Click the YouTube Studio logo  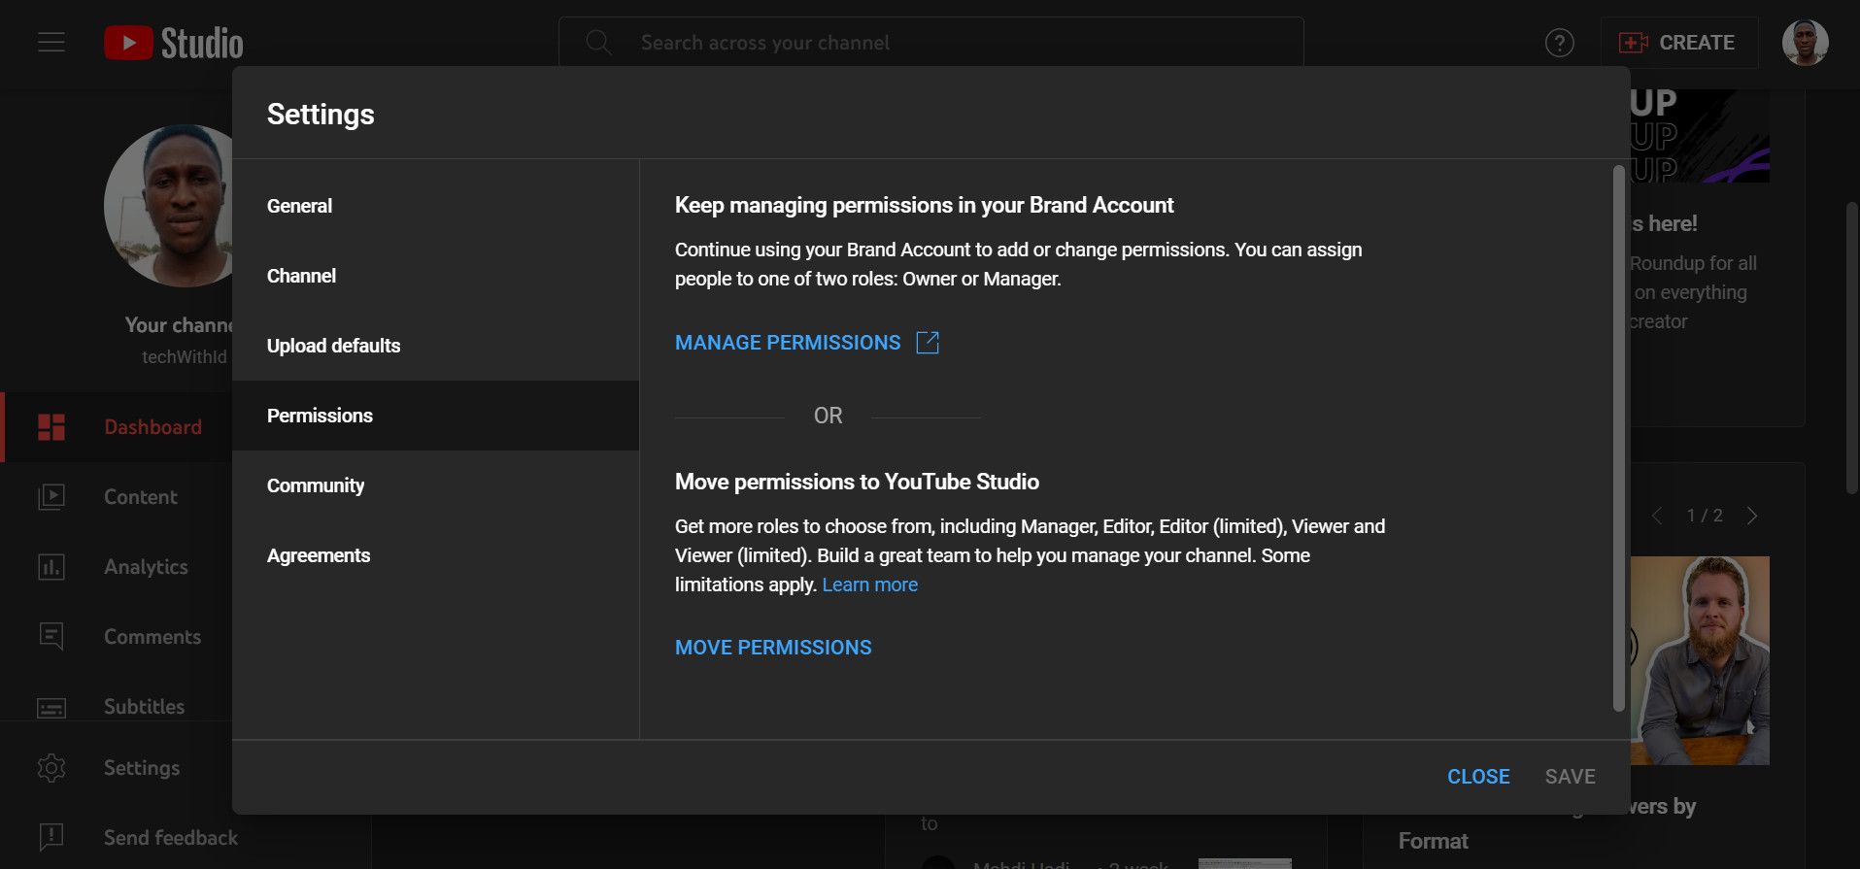pyautogui.click(x=174, y=43)
